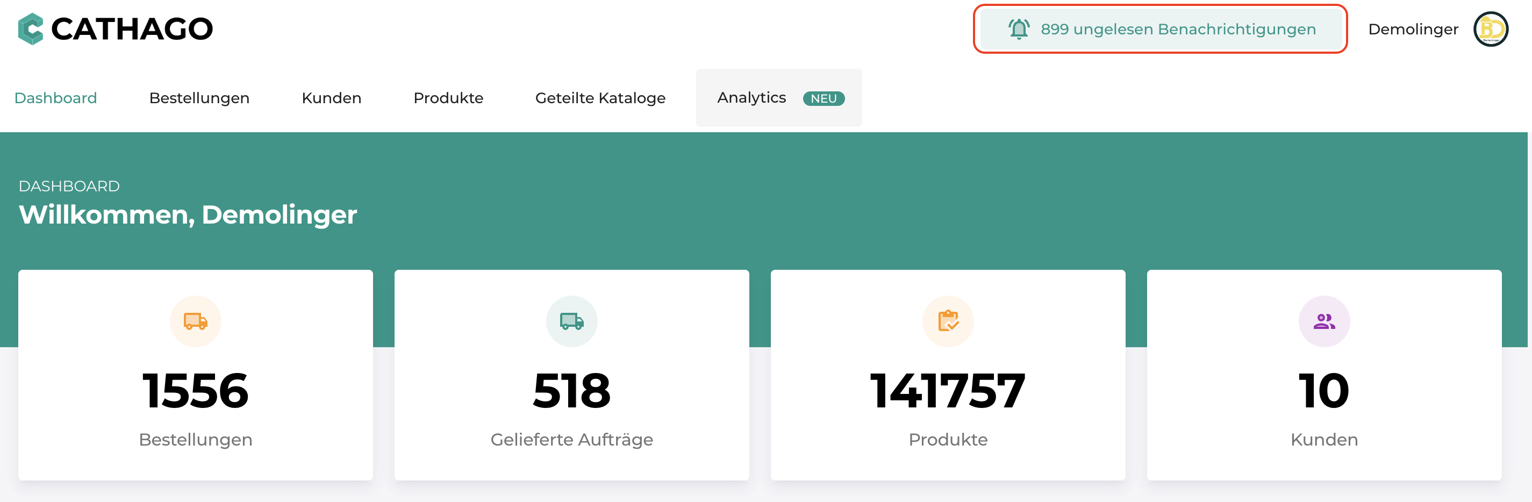Screen dimensions: 1532x502
Task: Click the purple people Kunden icon
Action: click(x=1324, y=321)
